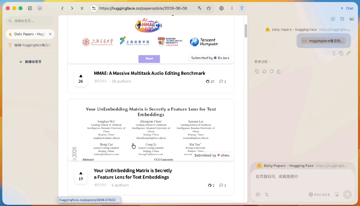
Task: Send the chat message with the arrow button
Action: pyautogui.click(x=347, y=195)
